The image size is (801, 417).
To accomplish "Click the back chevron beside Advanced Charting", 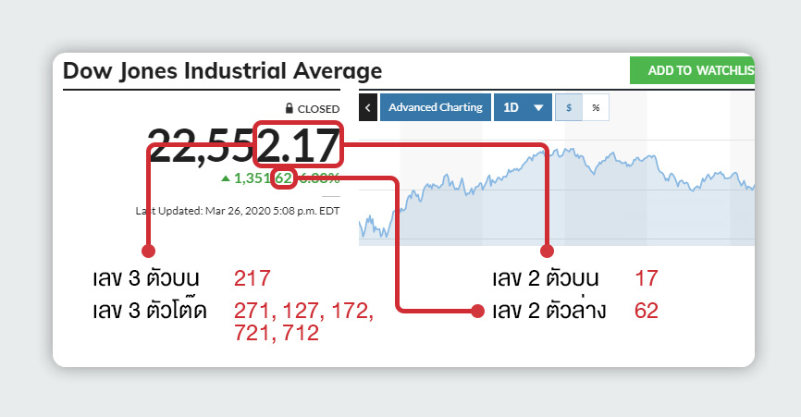I will point(368,107).
